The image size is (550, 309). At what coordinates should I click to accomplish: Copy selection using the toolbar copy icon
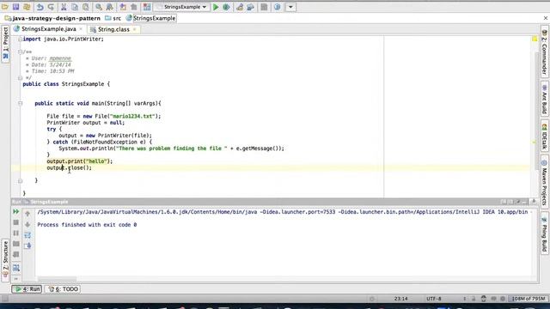(x=75, y=7)
